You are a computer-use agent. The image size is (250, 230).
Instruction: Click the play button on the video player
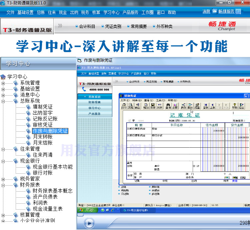point(89,223)
